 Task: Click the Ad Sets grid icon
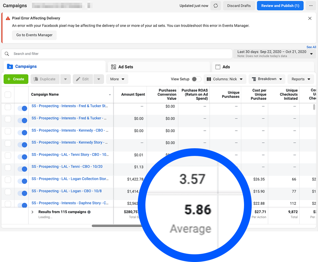click(x=114, y=67)
